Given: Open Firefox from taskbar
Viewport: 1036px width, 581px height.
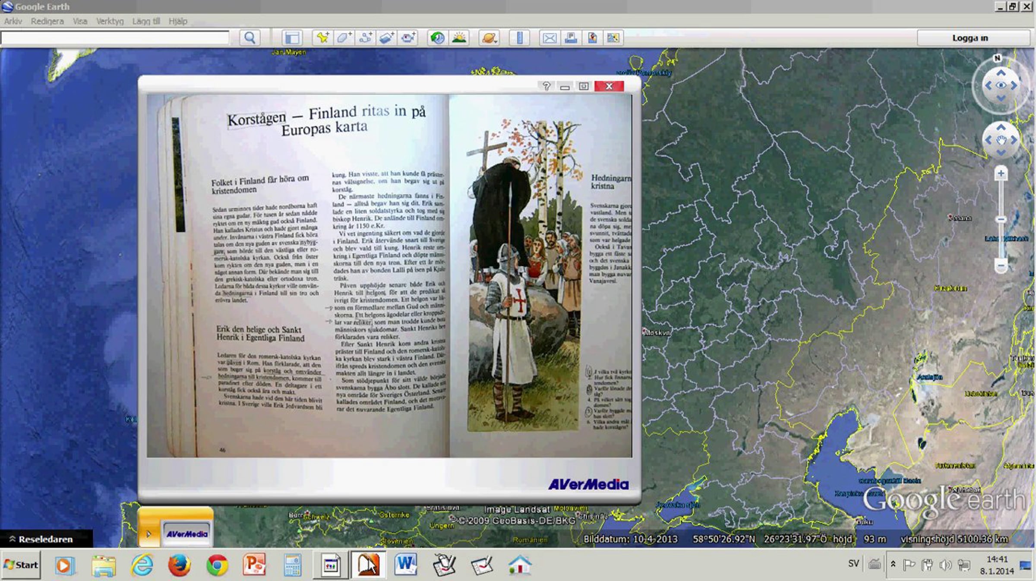Looking at the screenshot, I should (179, 565).
